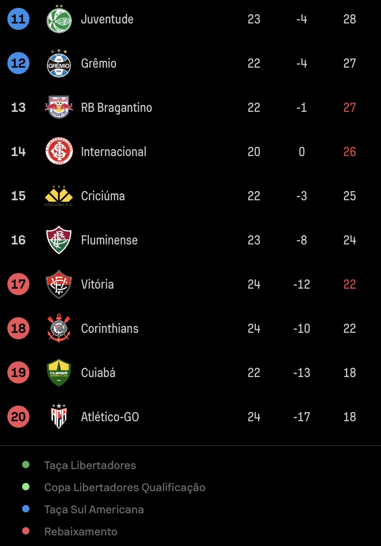Click the light green Qualificação legend dot
This screenshot has height=546, width=381.
click(x=26, y=487)
